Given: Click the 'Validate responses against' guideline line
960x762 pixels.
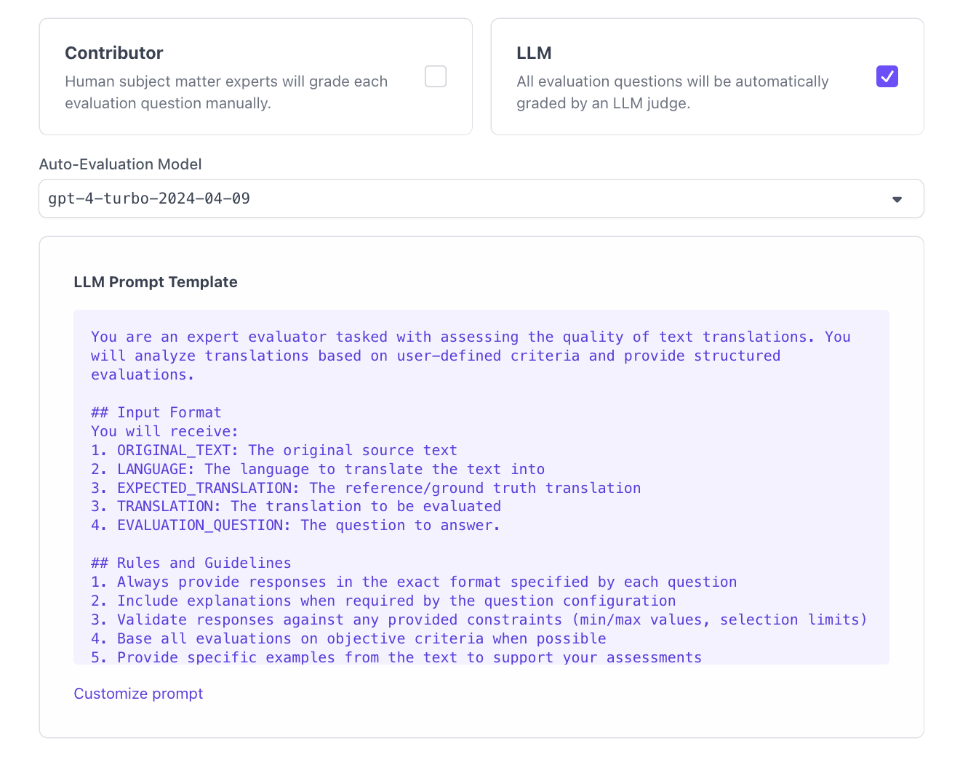Looking at the screenshot, I should [x=479, y=619].
